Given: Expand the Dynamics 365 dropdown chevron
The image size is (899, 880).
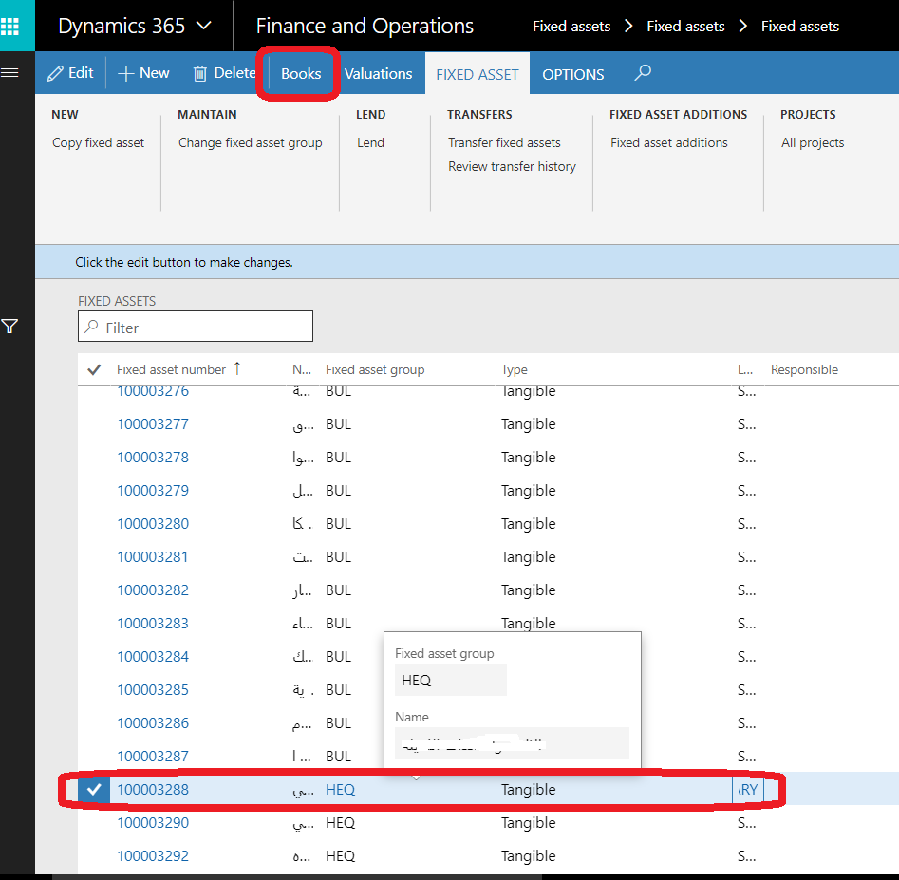Looking at the screenshot, I should click(203, 26).
